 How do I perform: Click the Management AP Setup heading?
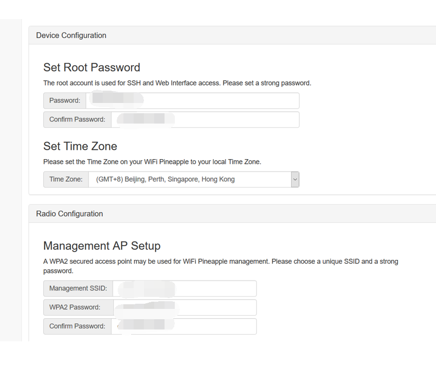tap(102, 246)
